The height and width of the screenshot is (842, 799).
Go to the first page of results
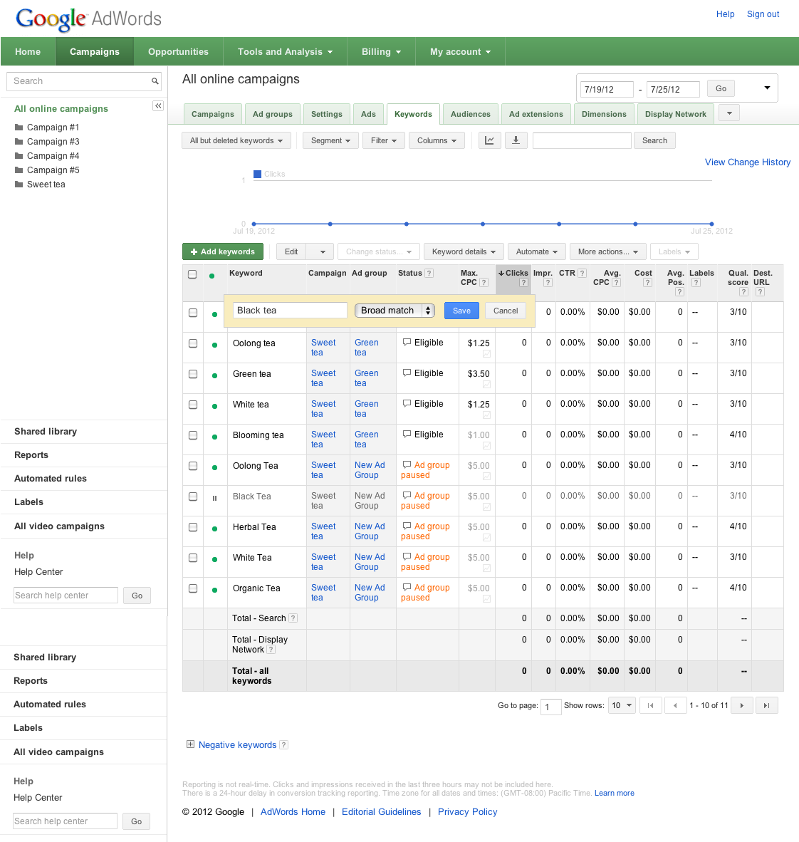click(x=650, y=705)
